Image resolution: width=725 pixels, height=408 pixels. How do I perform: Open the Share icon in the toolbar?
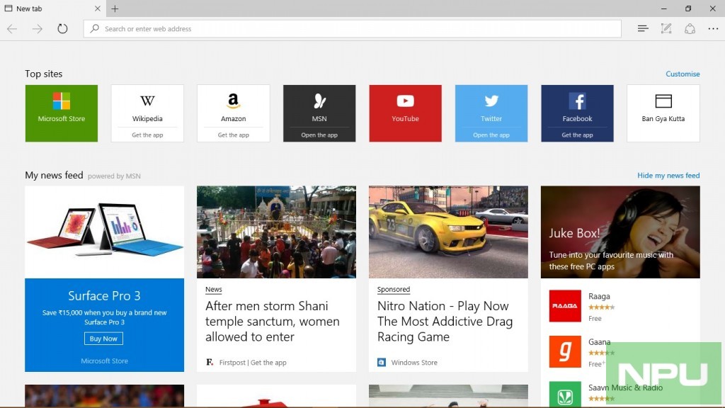point(690,28)
